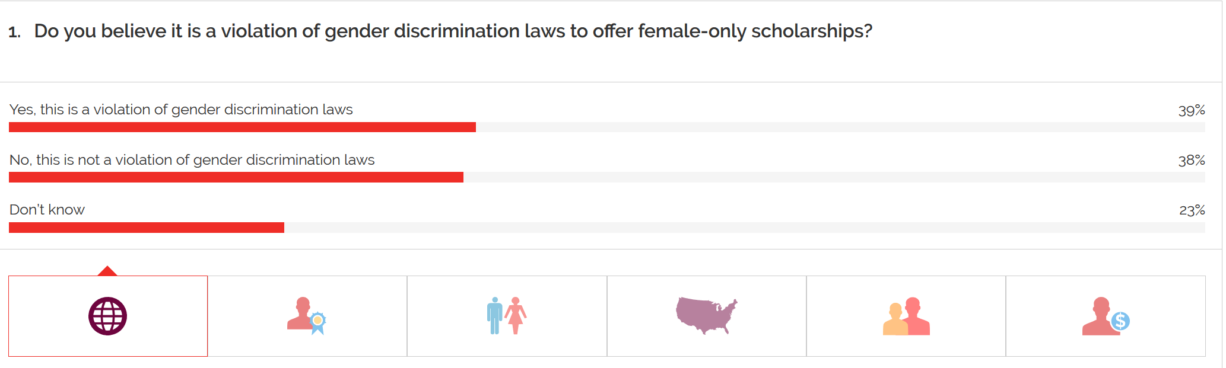Screen dimensions: 1226x368
Task: Open the person with dollar sign breakdown
Action: (1105, 316)
